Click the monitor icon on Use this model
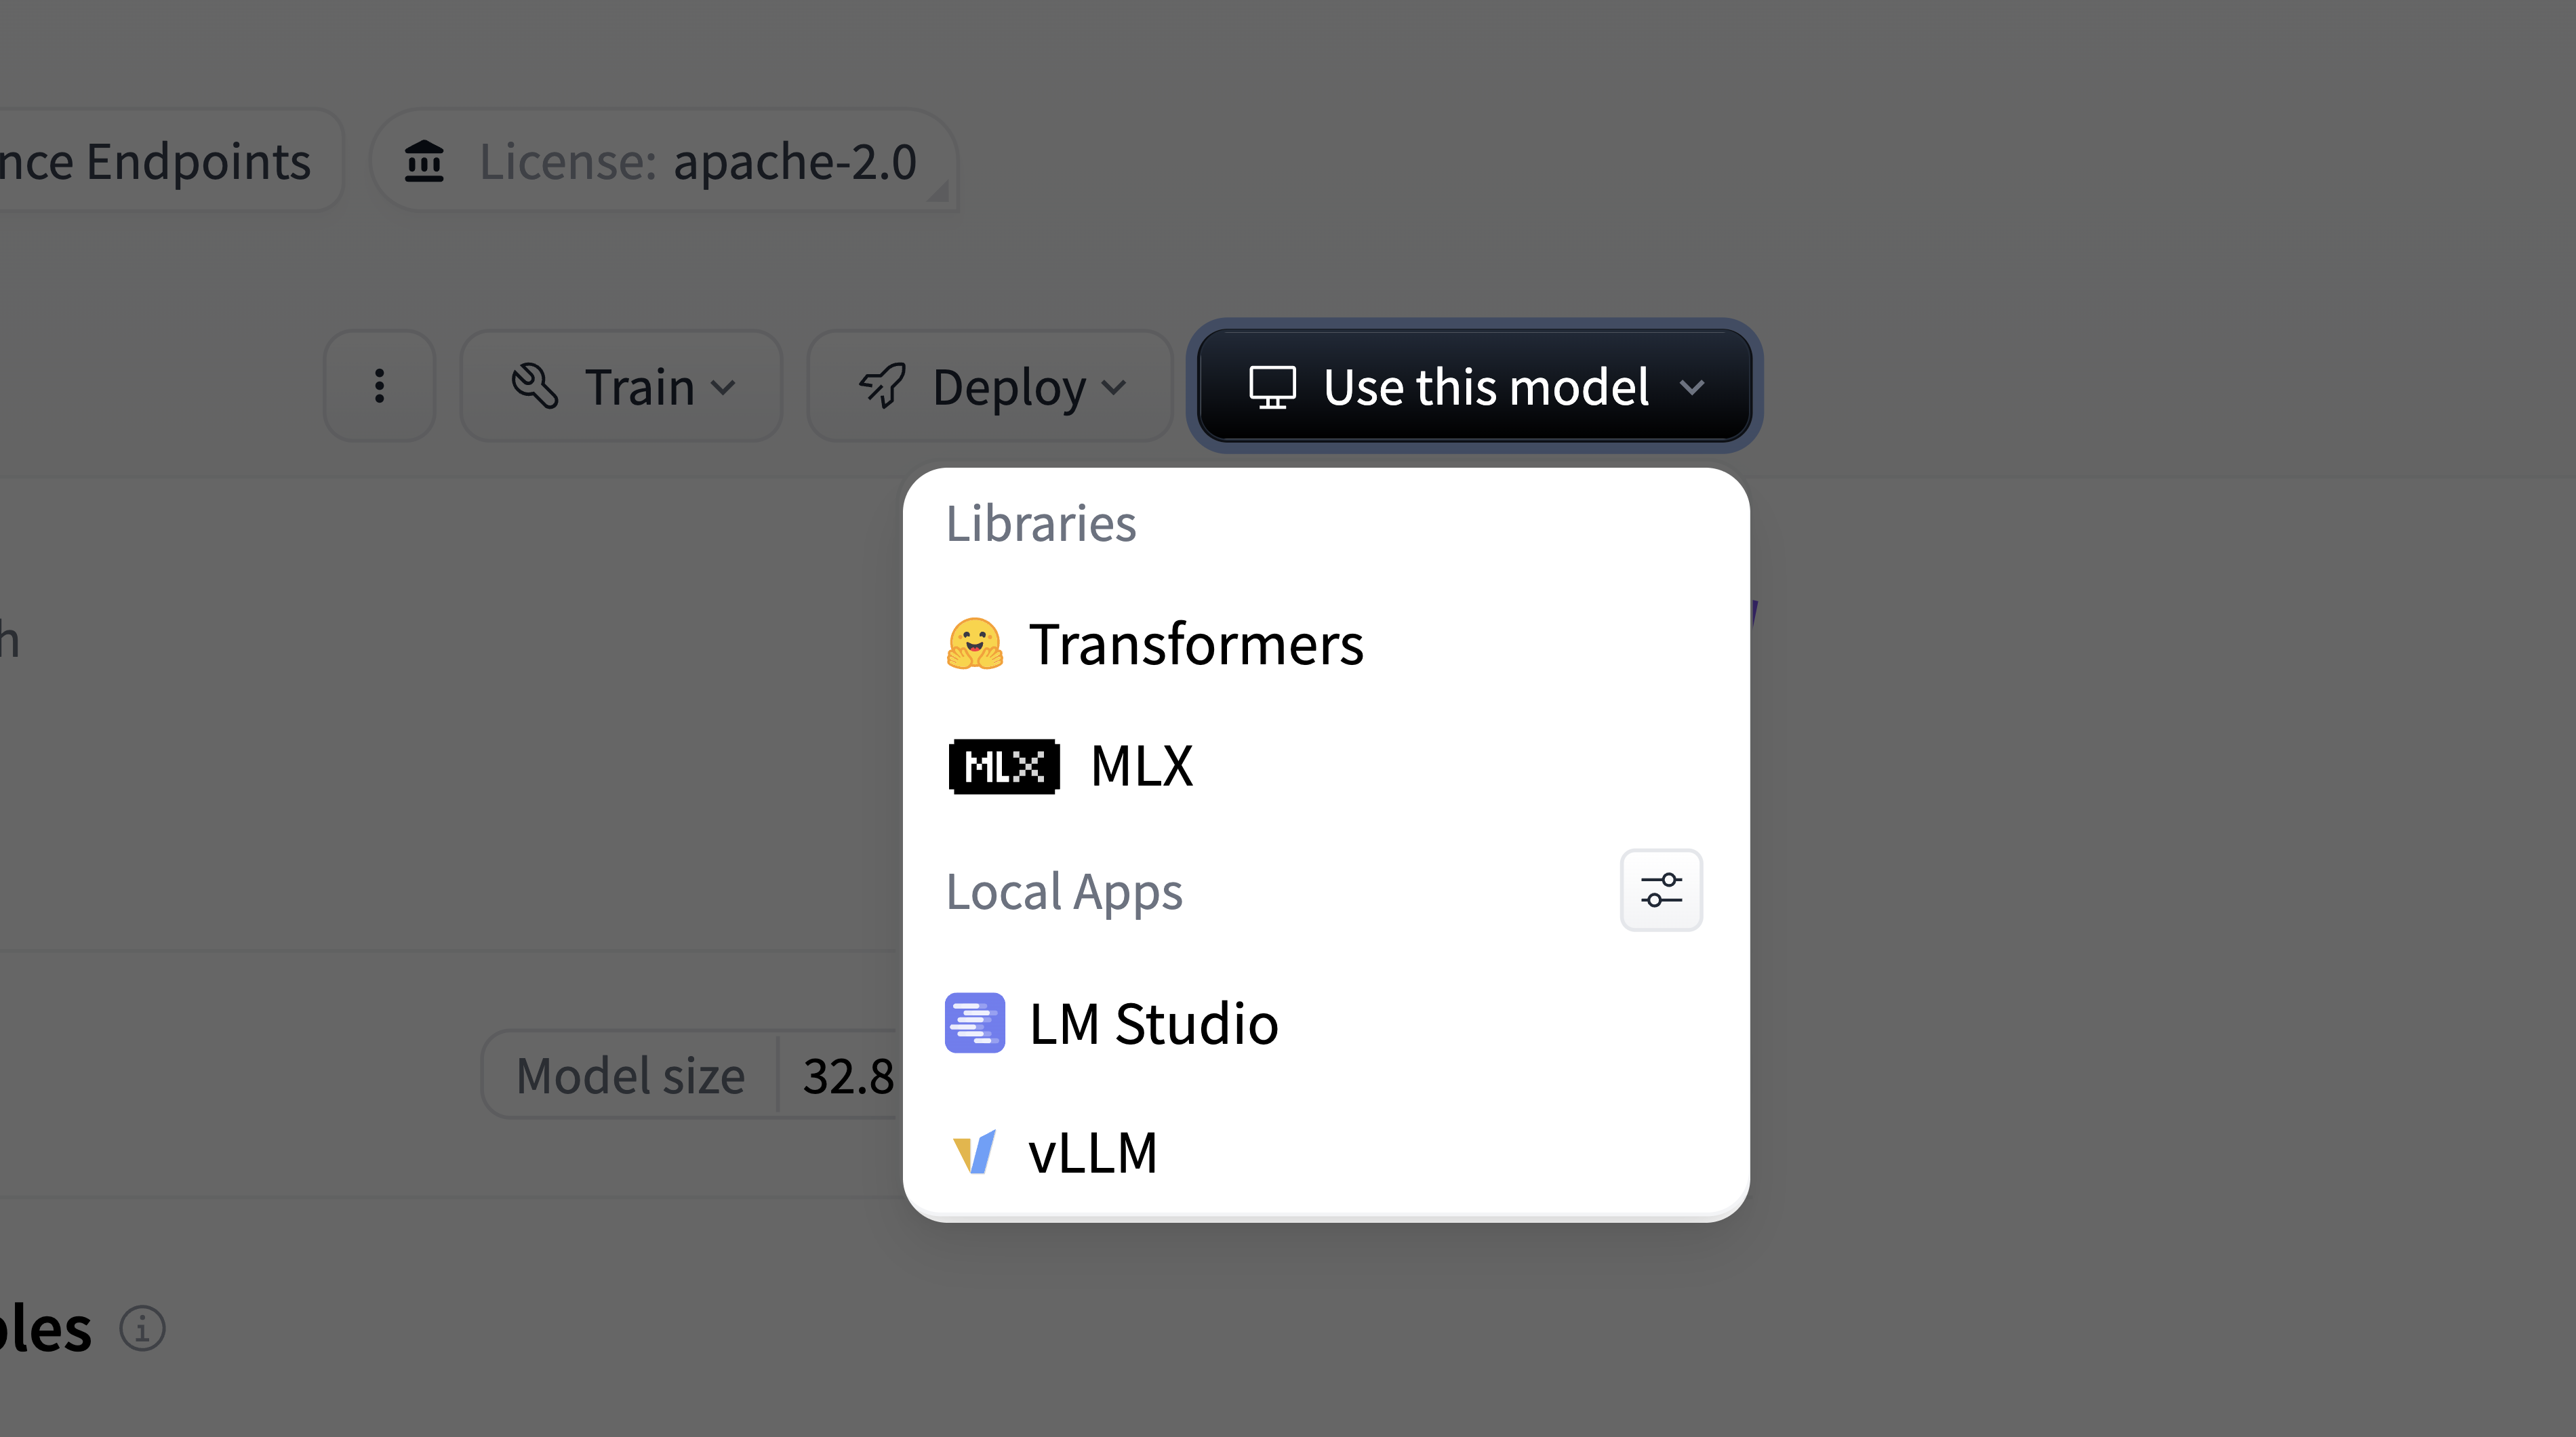The image size is (2576, 1437). tap(1272, 387)
